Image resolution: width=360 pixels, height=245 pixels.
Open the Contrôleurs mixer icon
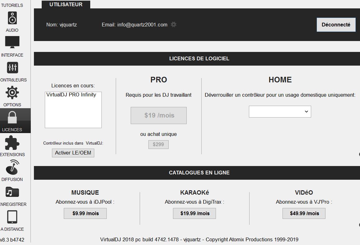(12, 68)
